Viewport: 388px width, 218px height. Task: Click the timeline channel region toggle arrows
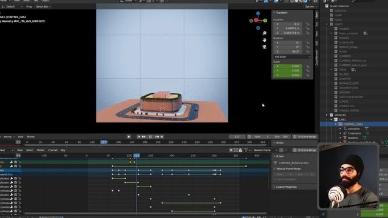[x=18, y=142]
